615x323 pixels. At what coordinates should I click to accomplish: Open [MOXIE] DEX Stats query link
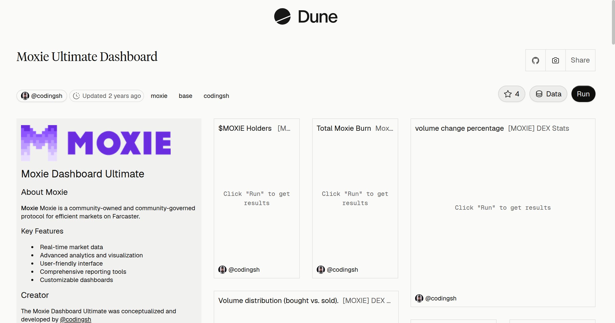[539, 128]
